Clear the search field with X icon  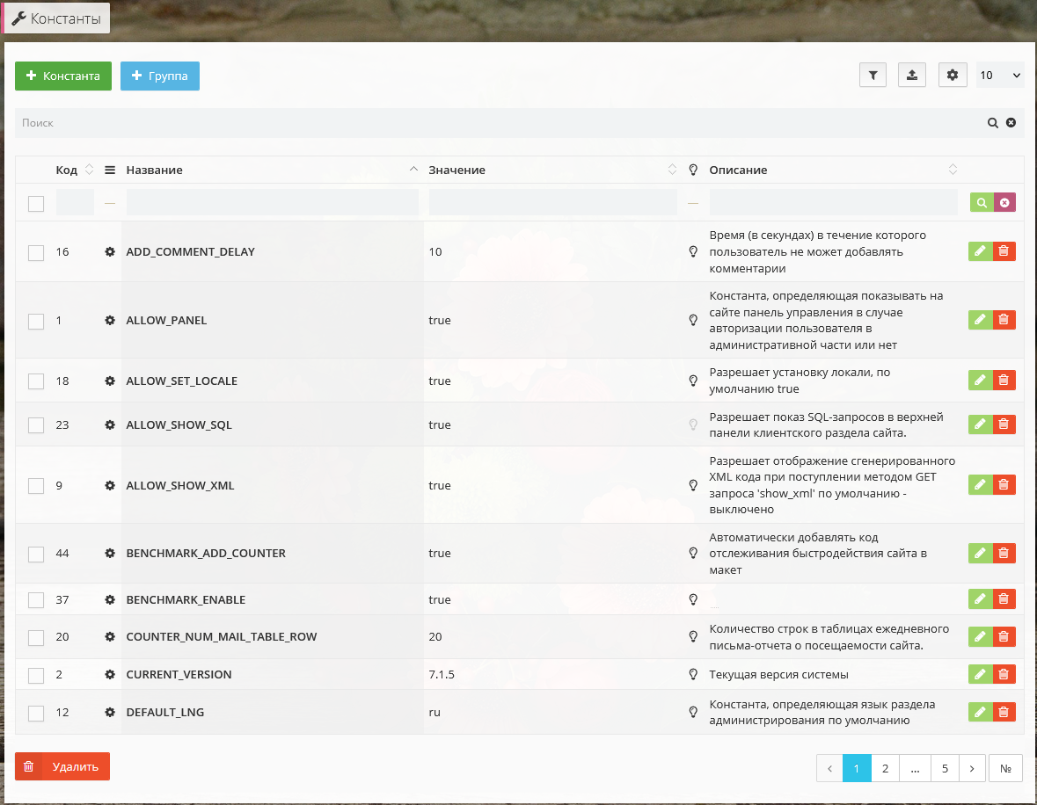pos(1011,123)
